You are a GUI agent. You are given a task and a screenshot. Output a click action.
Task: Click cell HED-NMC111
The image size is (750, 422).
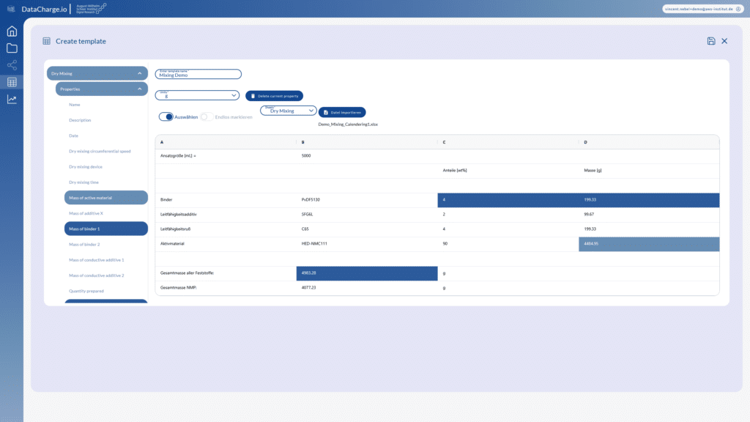367,244
